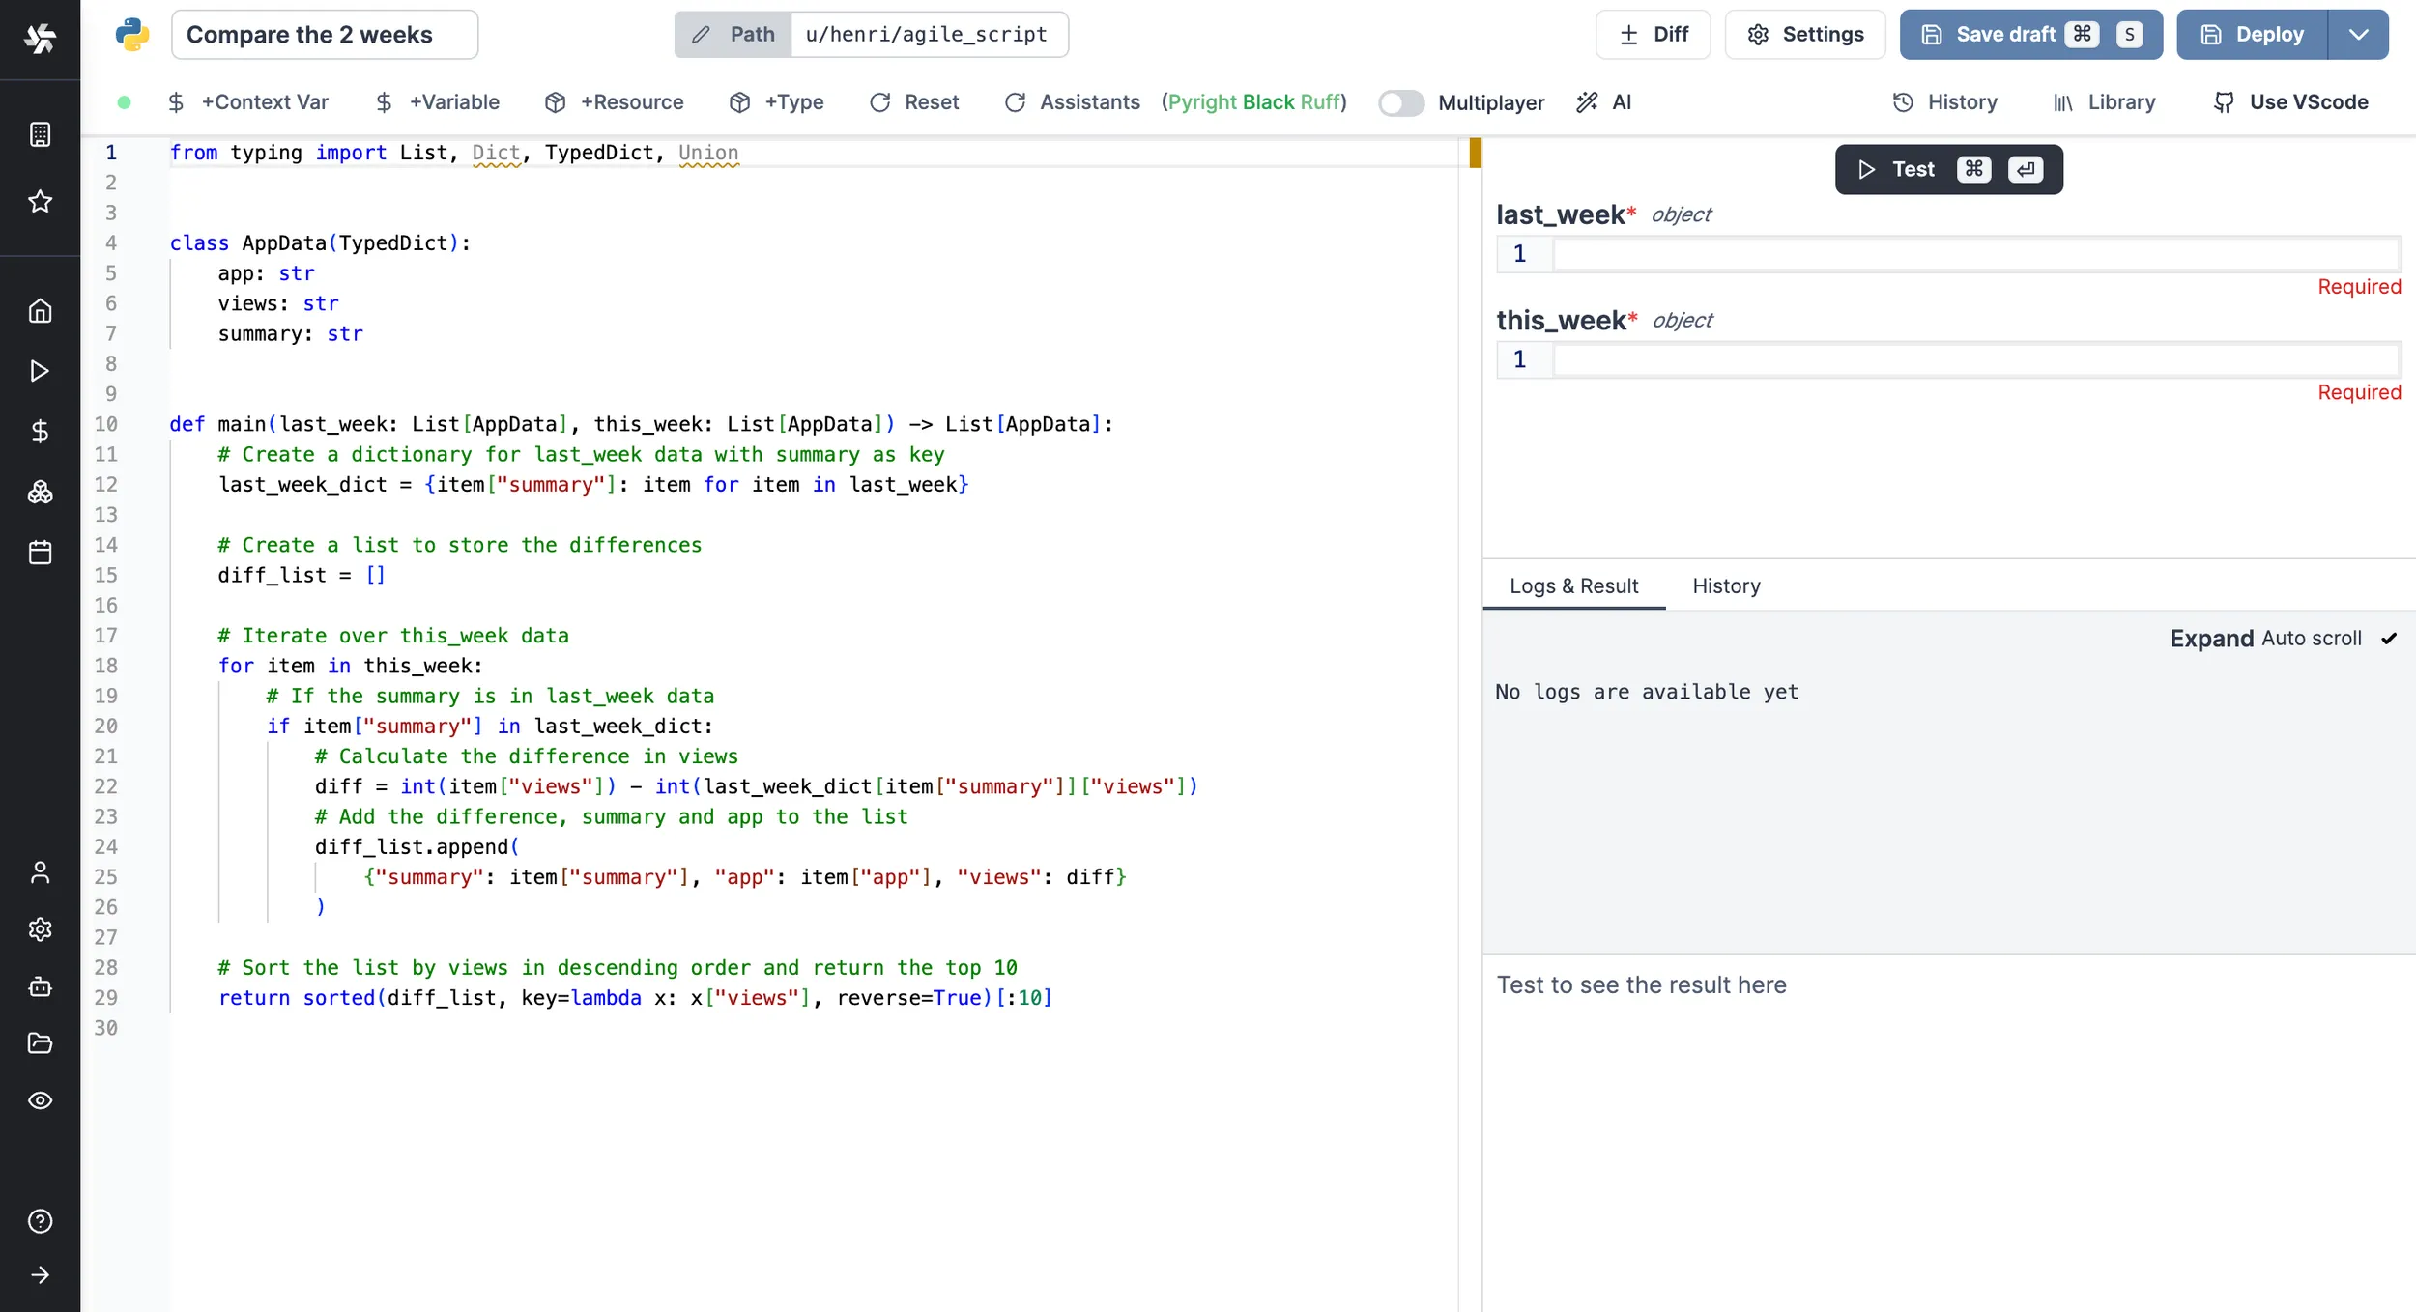Open the Home icon in sidebar

pyautogui.click(x=40, y=311)
